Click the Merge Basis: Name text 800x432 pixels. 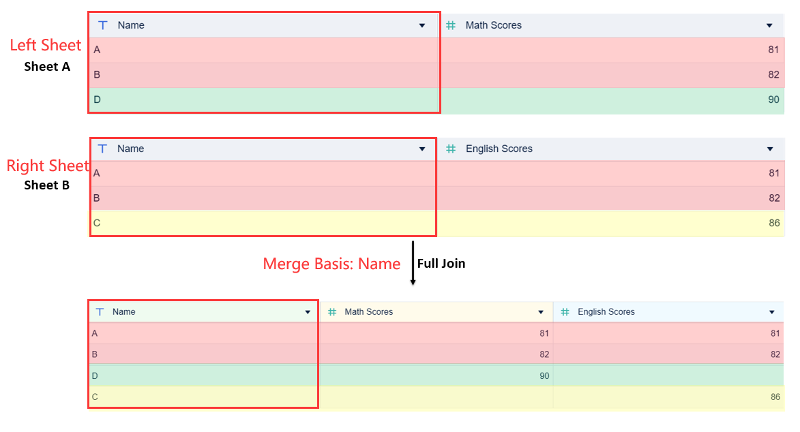[332, 264]
